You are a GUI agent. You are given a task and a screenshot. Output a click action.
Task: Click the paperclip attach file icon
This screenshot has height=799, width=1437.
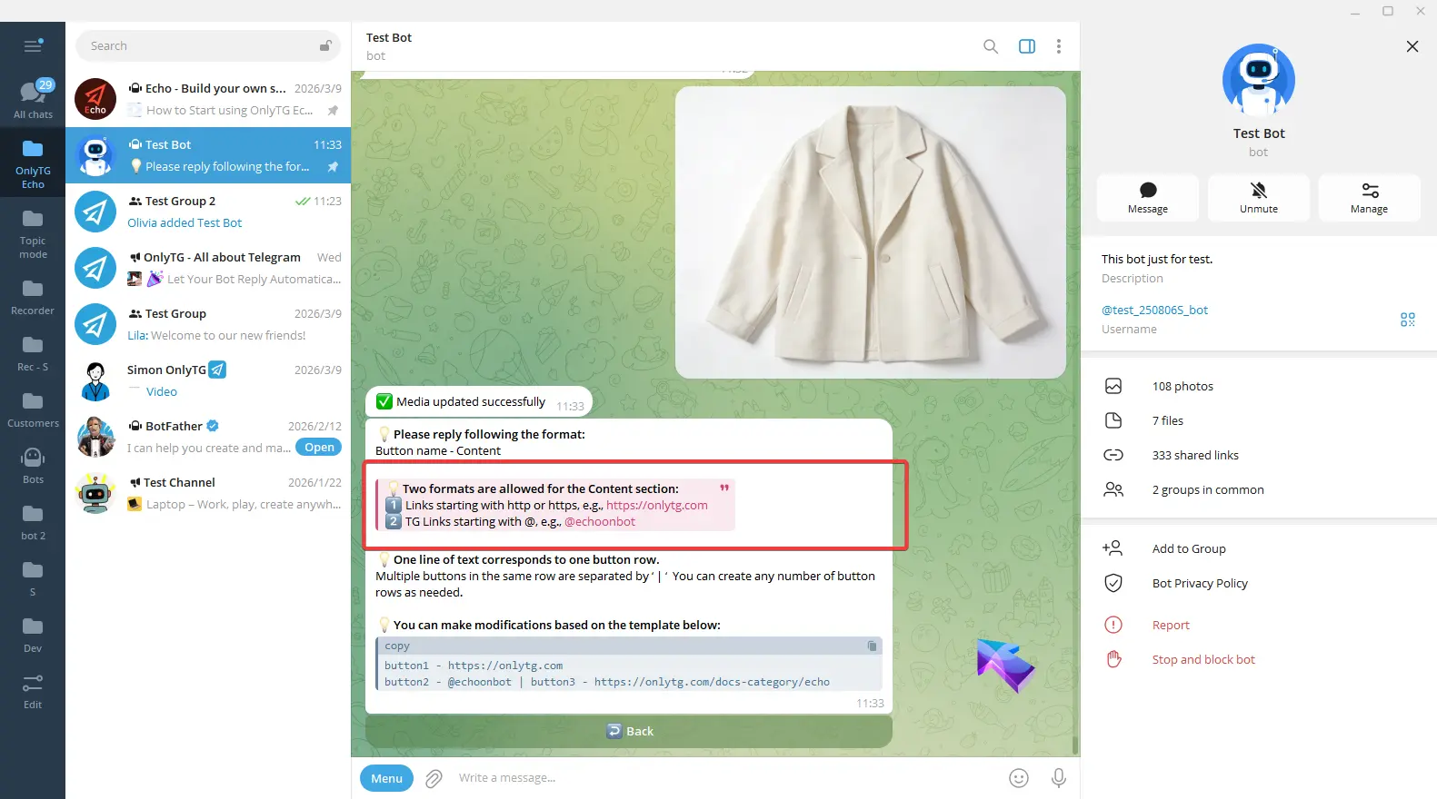coord(434,778)
